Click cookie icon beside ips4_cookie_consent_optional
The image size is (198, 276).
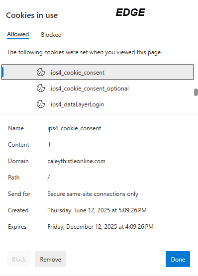pos(41,88)
